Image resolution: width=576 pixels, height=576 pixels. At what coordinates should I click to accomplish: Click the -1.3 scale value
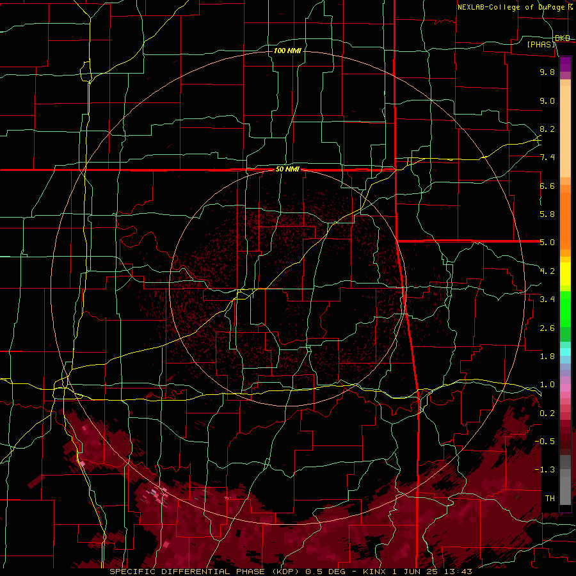545,470
